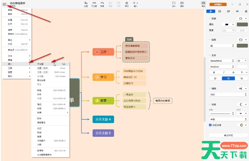This screenshot has width=249, height=161.
Task: Open the NeverMind font dropdown
Action: tap(222, 61)
